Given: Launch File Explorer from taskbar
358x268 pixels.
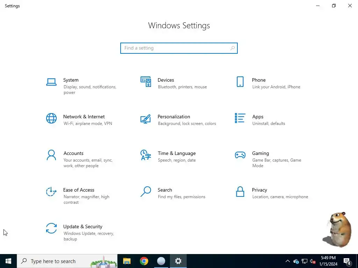Looking at the screenshot, I should 127,261.
